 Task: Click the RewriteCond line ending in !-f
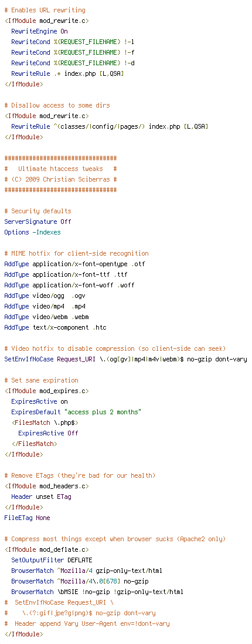coord(73,52)
